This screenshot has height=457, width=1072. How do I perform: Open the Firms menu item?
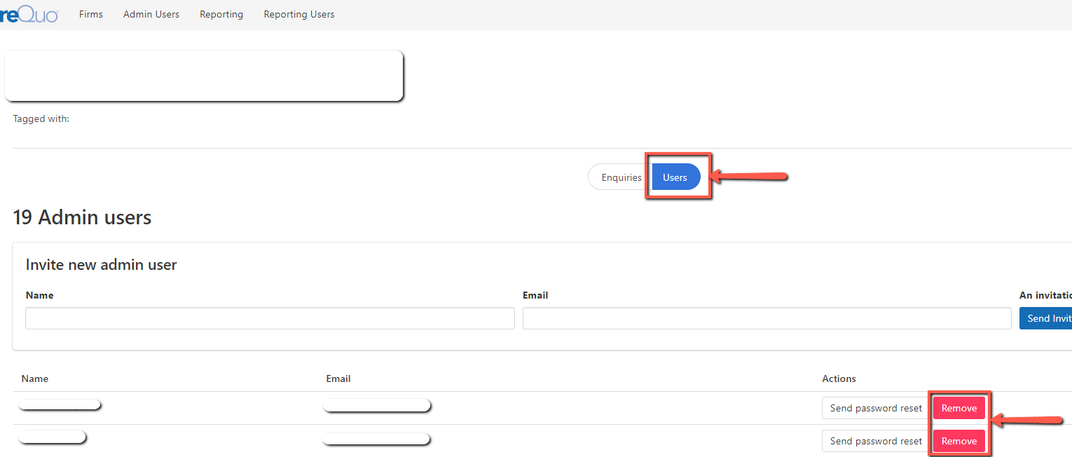tap(91, 15)
